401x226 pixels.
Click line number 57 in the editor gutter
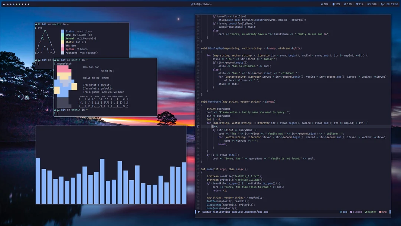(197, 126)
